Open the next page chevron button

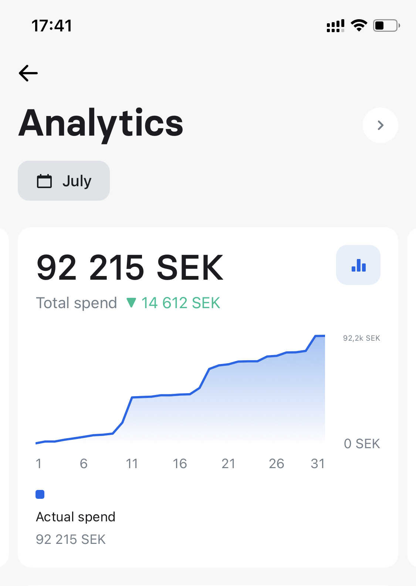[x=380, y=125]
